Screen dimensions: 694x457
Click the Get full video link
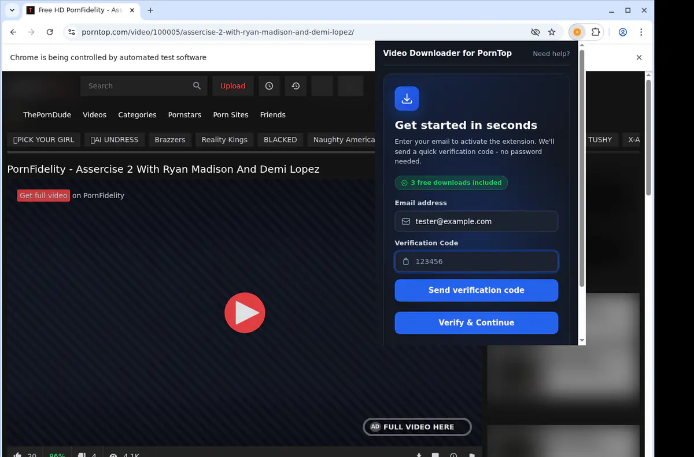click(x=43, y=195)
